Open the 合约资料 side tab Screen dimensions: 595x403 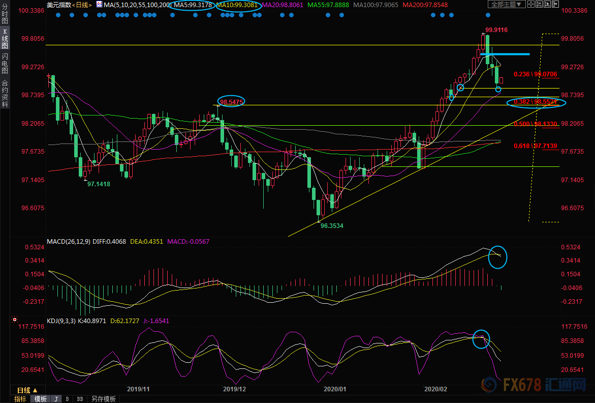5,93
